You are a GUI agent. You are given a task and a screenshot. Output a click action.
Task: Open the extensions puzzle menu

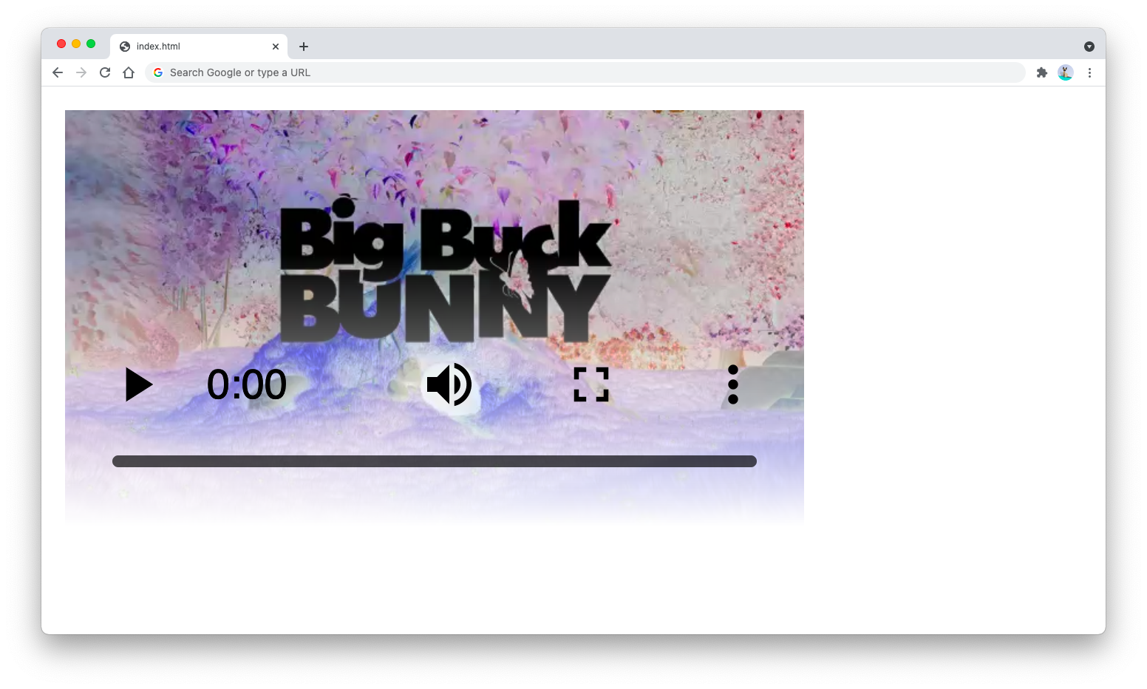point(1042,72)
